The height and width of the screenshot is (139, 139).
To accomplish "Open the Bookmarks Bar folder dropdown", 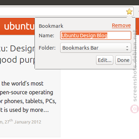I will pos(96,48).
